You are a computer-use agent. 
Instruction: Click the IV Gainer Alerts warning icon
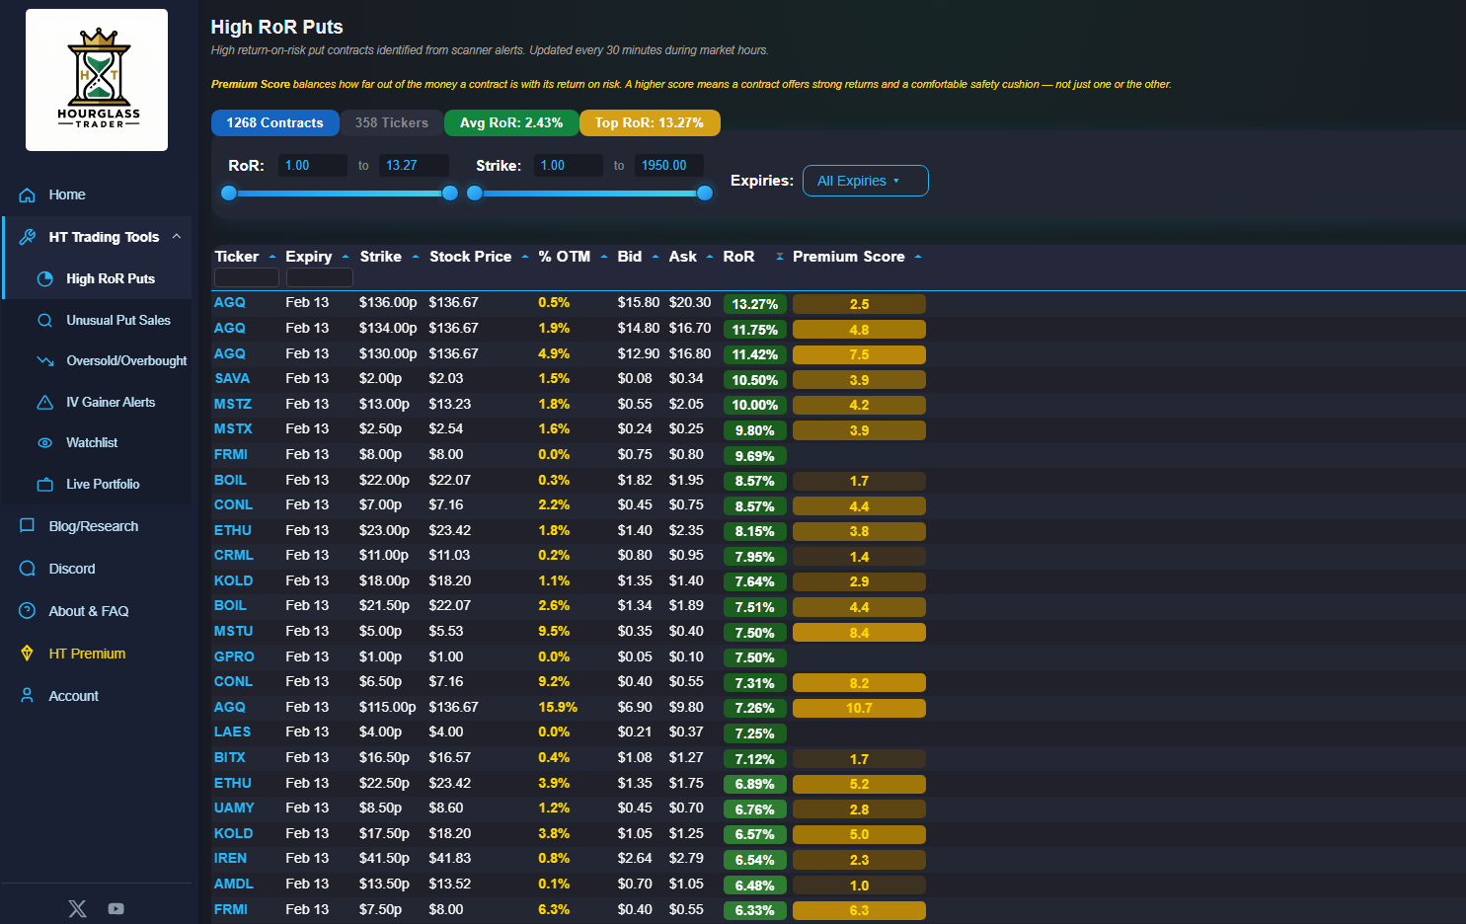pos(44,403)
